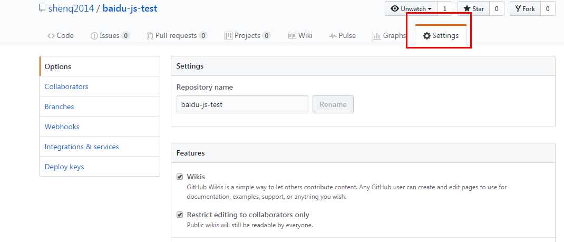Click the repository book icon
This screenshot has height=242, width=564.
tap(42, 8)
